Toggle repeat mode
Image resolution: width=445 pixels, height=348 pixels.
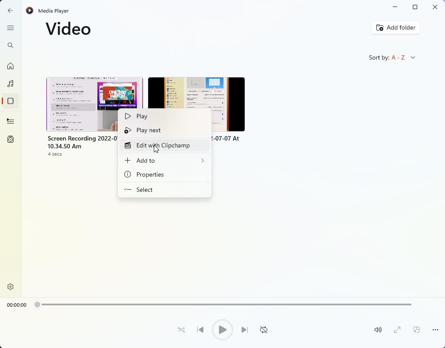pos(264,330)
